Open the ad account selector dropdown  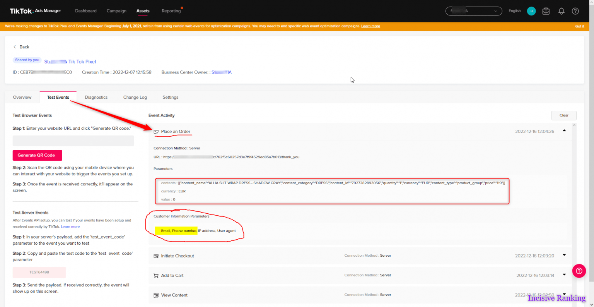click(x=473, y=11)
